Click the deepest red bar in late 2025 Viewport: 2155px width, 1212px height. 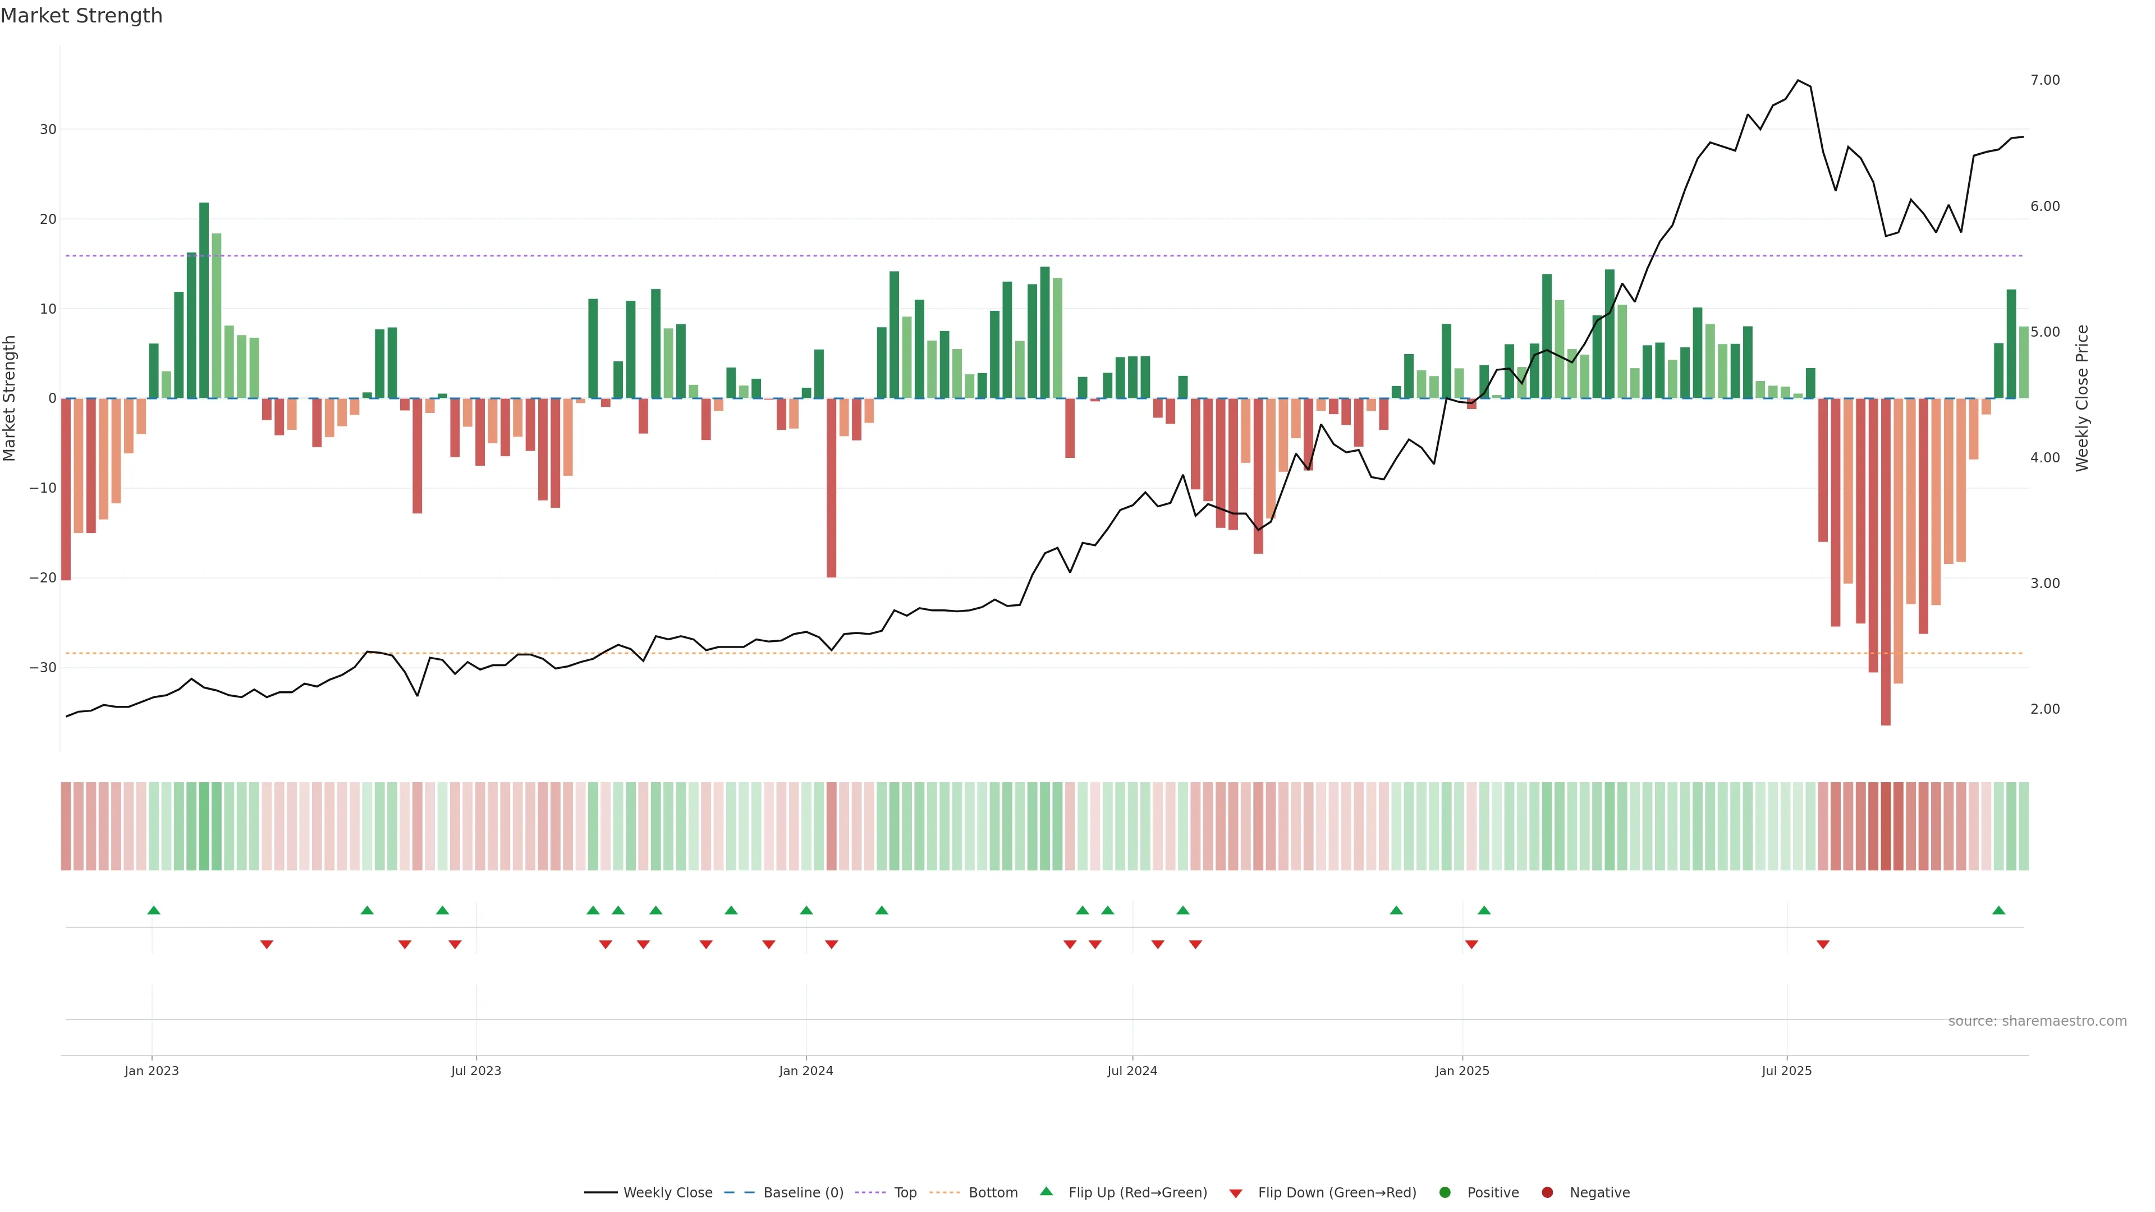[x=1886, y=561]
